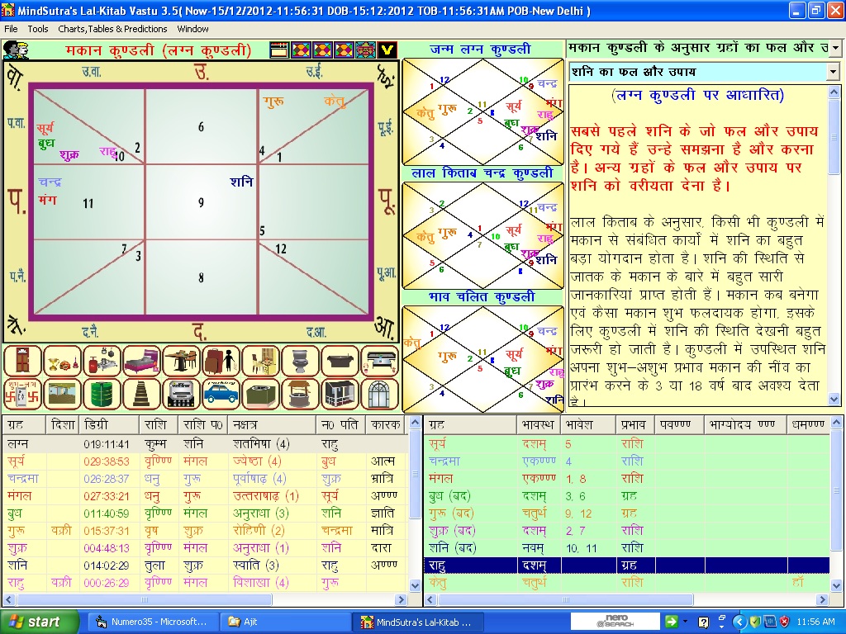This screenshot has width=846, height=634.
Task: Open the Window menu
Action: tap(192, 29)
